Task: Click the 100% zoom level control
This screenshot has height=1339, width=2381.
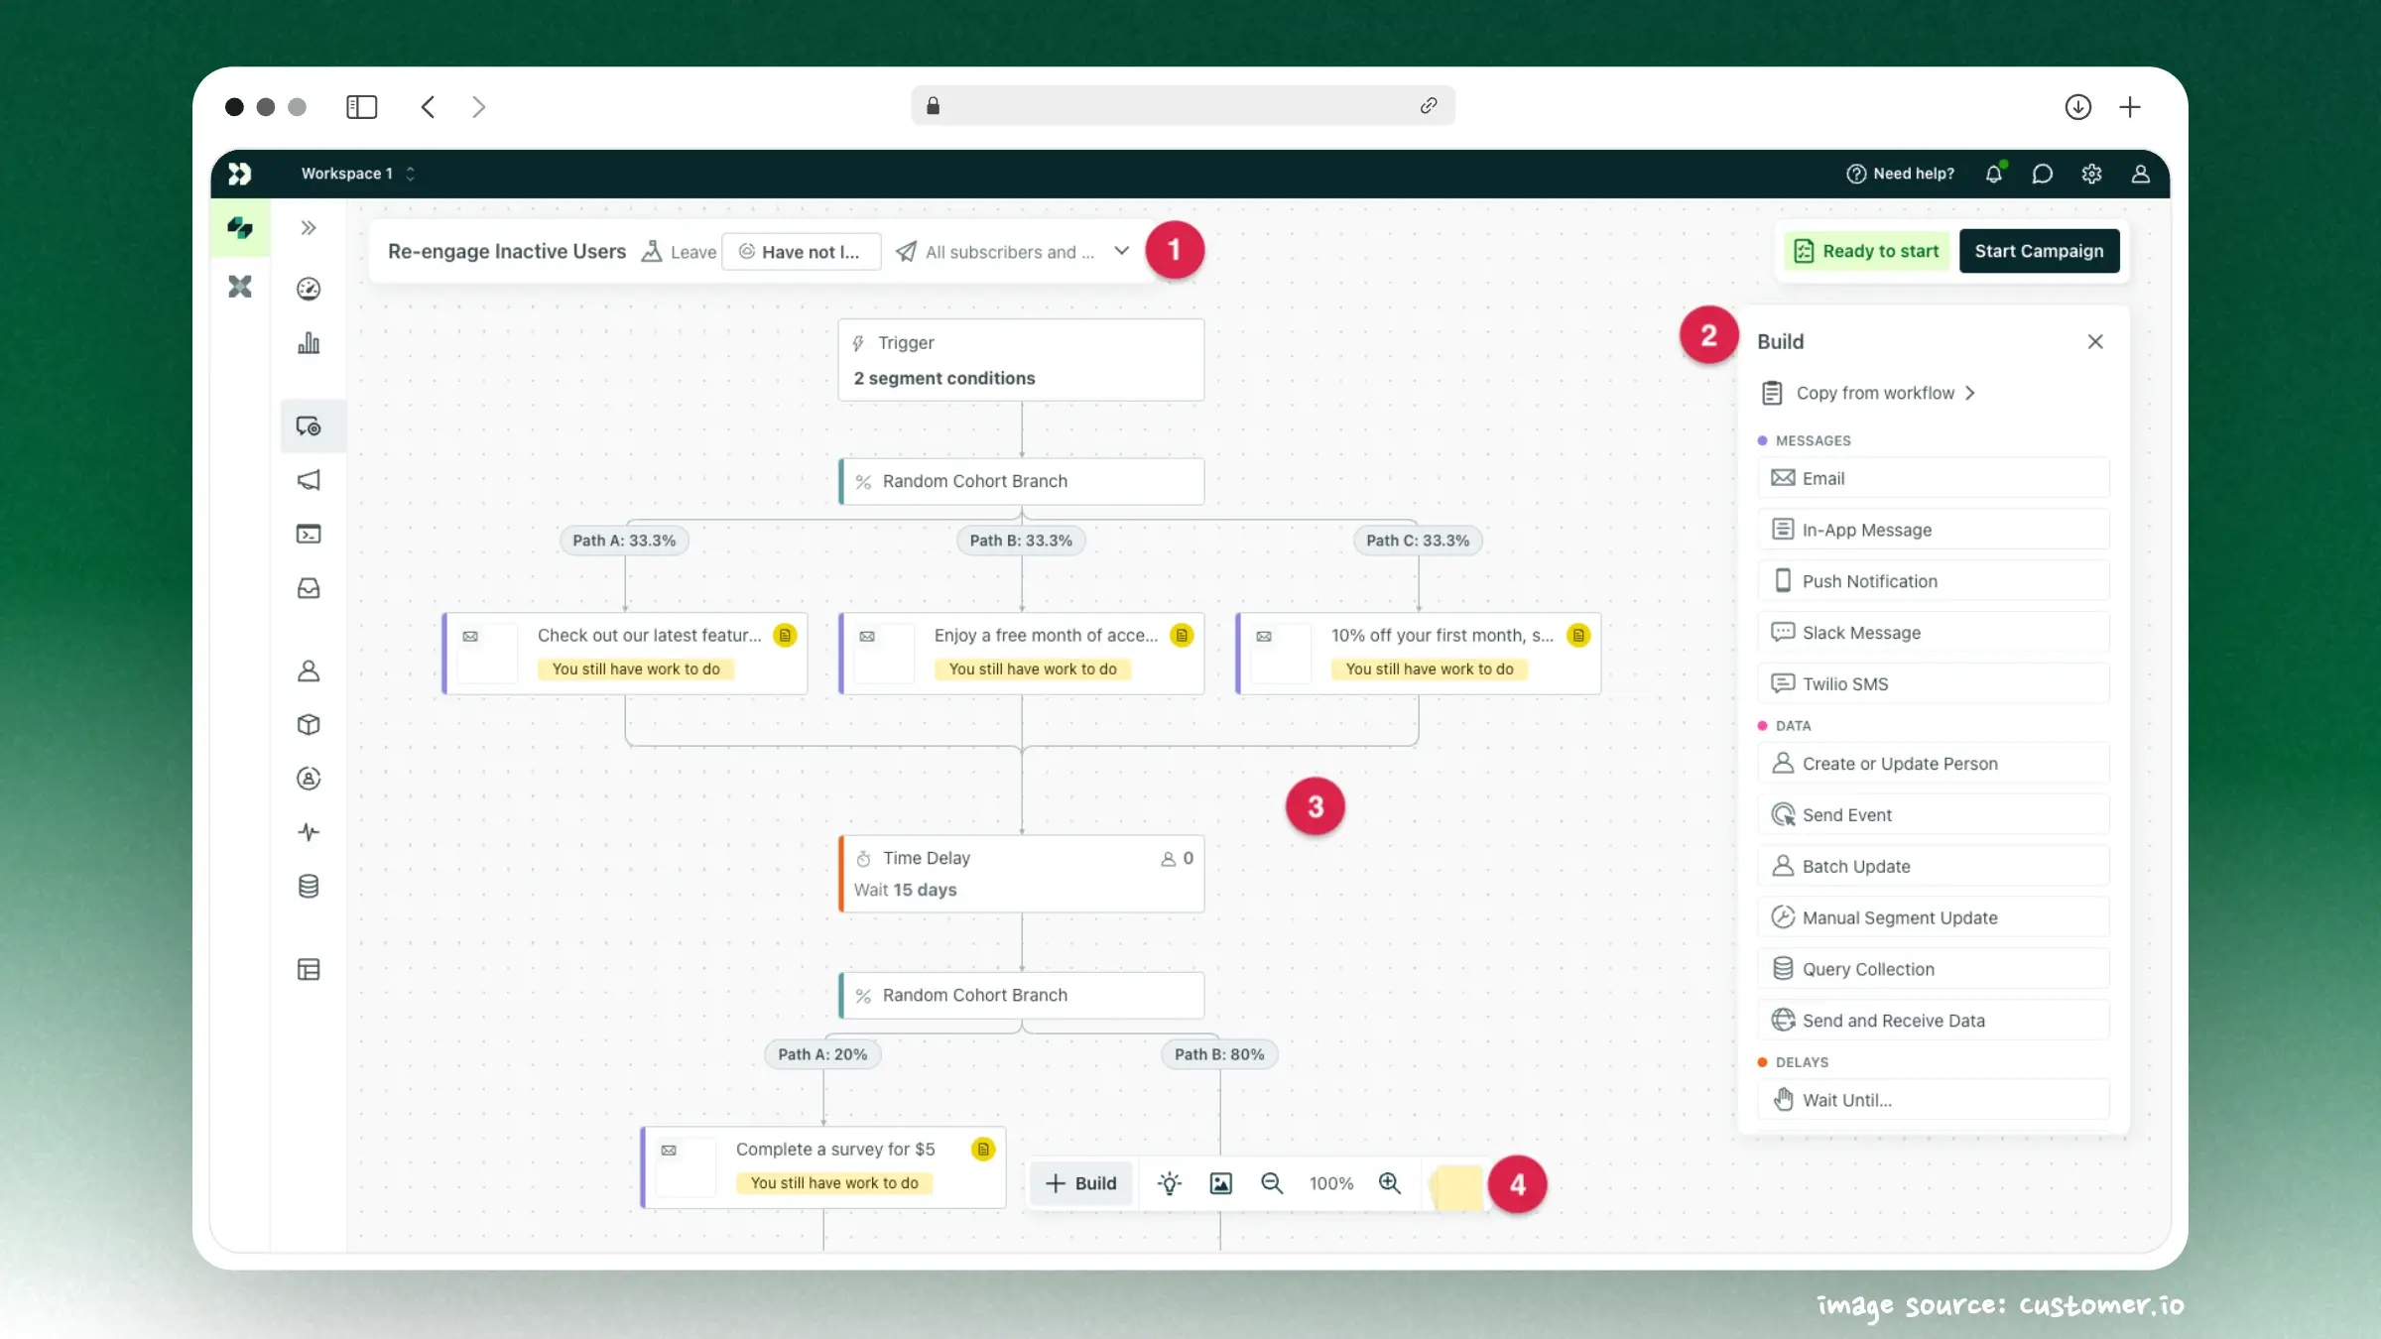Action: point(1330,1183)
